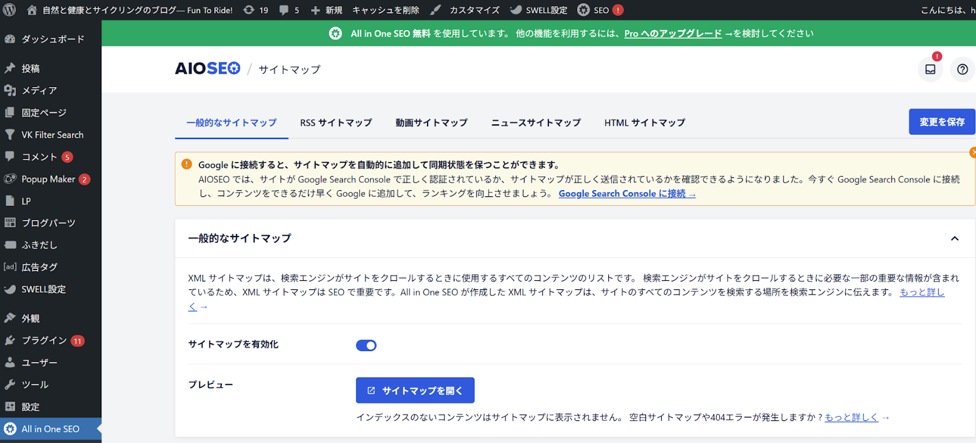Click Google Search Console に接続 link
This screenshot has width=976, height=443.
pos(627,194)
